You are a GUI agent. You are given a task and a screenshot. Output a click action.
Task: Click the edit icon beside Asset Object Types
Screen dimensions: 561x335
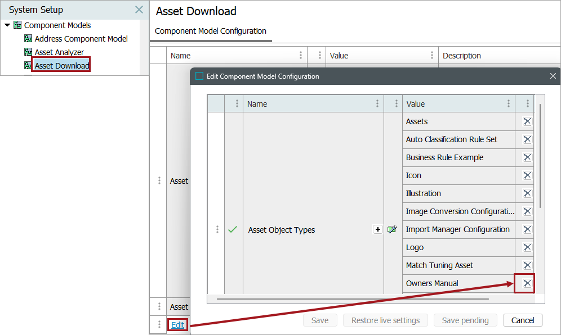pos(393,229)
